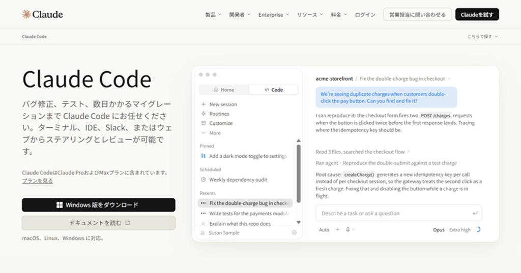Click the code brackets icon in Code tab
This screenshot has width=521, height=273.
point(267,90)
